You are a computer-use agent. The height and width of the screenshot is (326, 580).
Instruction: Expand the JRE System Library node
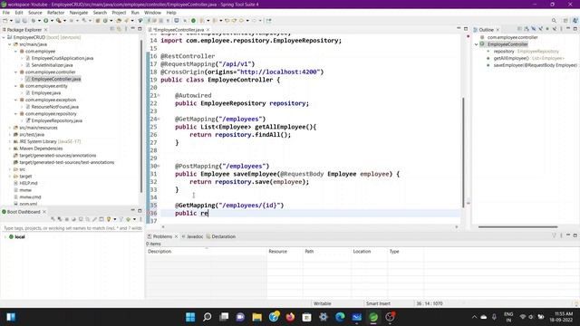tap(10, 141)
